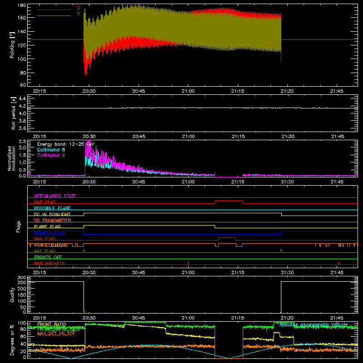363x363 pixels.
Task: Click the 'Roll period [s]' axis title
Action: 14,113
